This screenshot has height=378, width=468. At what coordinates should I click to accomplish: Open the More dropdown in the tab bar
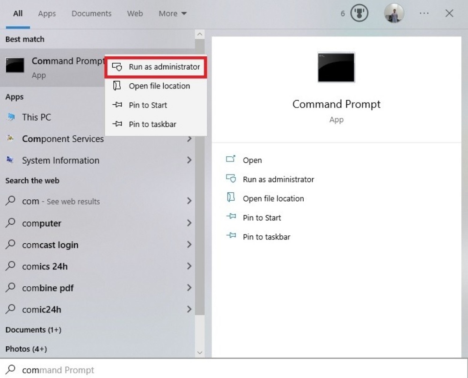[172, 14]
